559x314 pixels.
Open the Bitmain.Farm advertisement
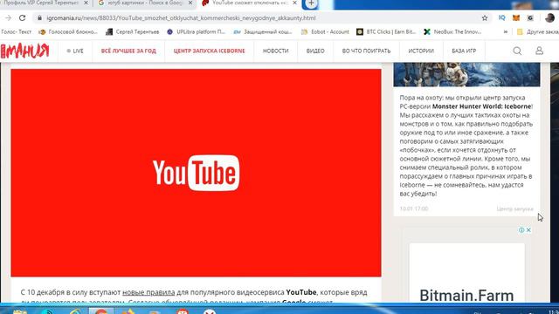pos(466,296)
